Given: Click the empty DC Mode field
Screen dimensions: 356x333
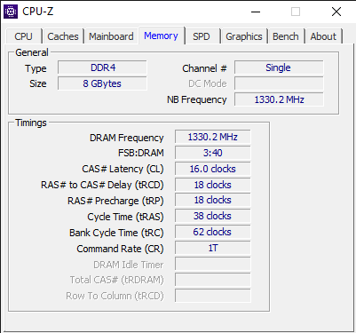Looking at the screenshot, I should (279, 83).
